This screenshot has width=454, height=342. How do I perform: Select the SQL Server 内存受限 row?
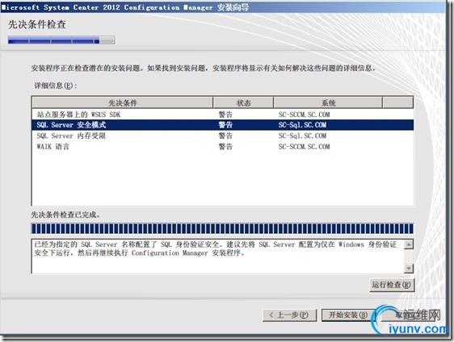pyautogui.click(x=222, y=136)
